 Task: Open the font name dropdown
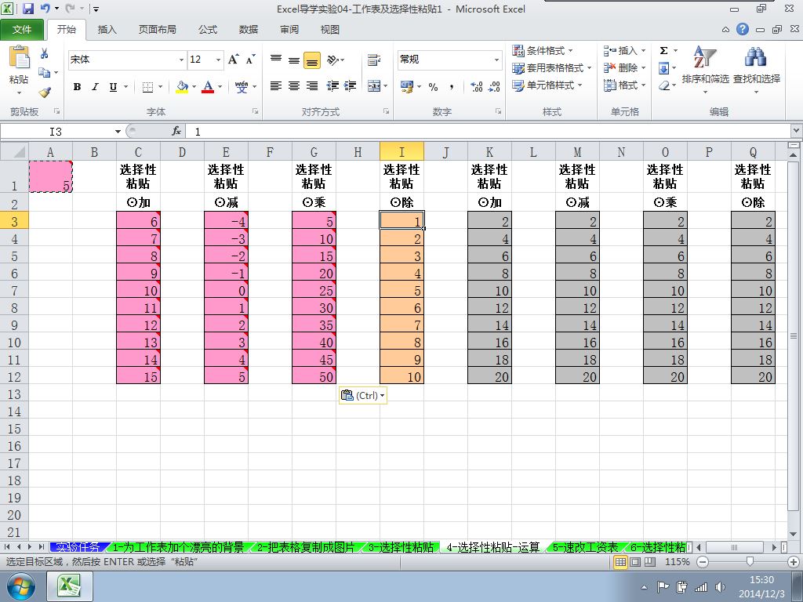(x=181, y=60)
